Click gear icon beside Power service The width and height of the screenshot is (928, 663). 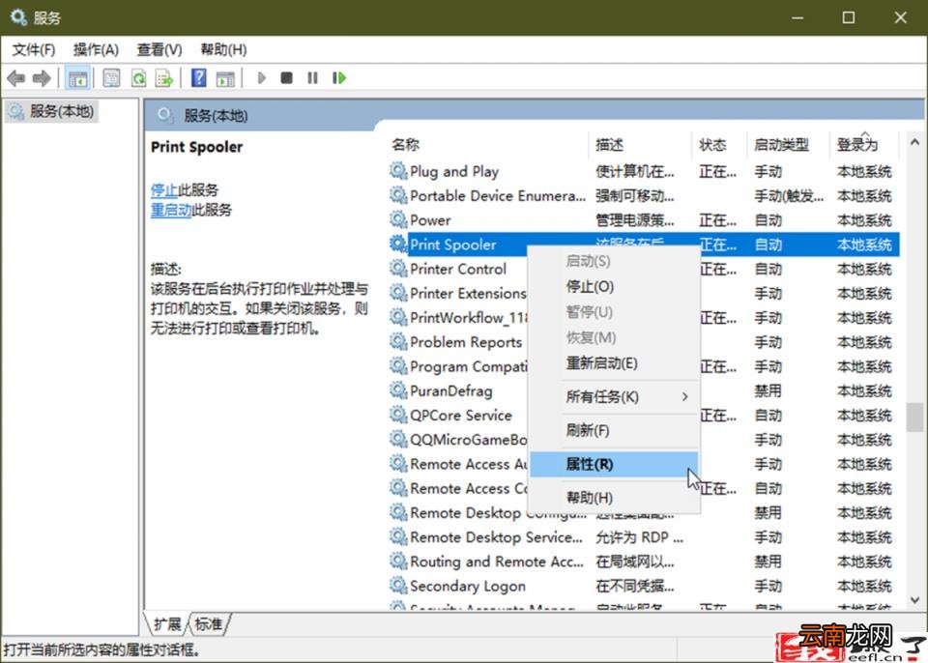click(x=398, y=219)
